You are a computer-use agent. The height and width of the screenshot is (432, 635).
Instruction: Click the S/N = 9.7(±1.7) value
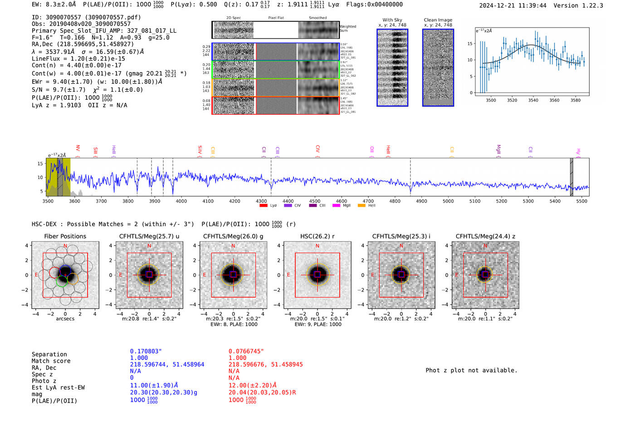coord(59,90)
